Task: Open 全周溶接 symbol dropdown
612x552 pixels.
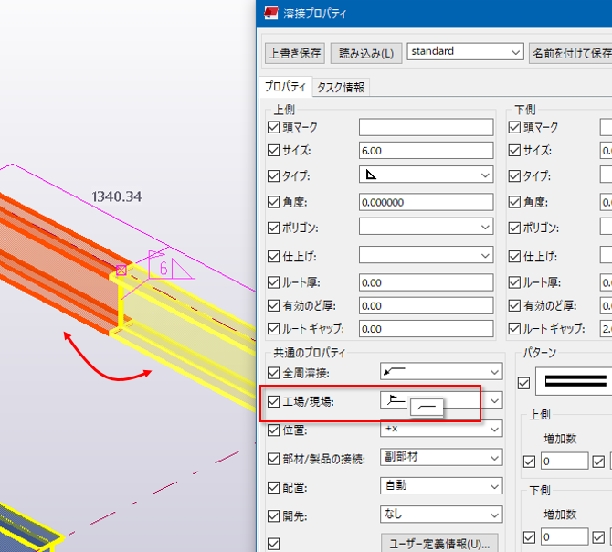Action: click(x=441, y=371)
